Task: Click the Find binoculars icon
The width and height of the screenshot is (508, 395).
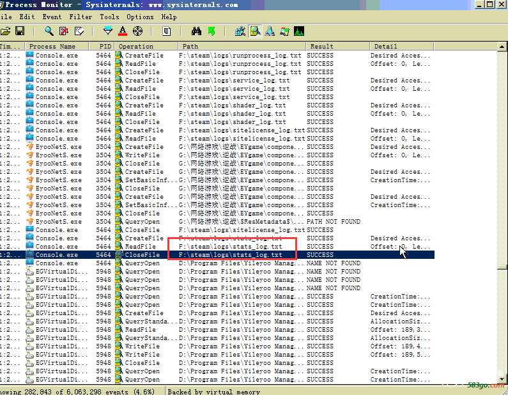Action: pyautogui.click(x=196, y=31)
